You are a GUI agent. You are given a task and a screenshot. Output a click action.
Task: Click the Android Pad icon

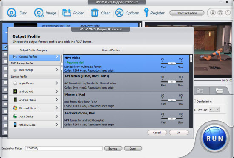pyautogui.click(x=15, y=91)
